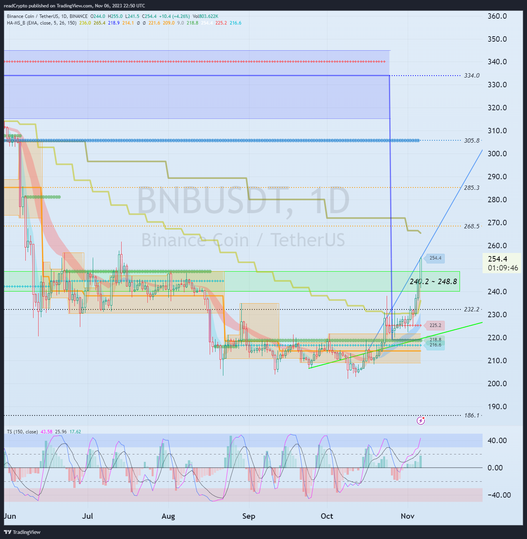The width and height of the screenshot is (527, 539).
Task: Click the 300.0 price axis tick
Action: pos(497,154)
